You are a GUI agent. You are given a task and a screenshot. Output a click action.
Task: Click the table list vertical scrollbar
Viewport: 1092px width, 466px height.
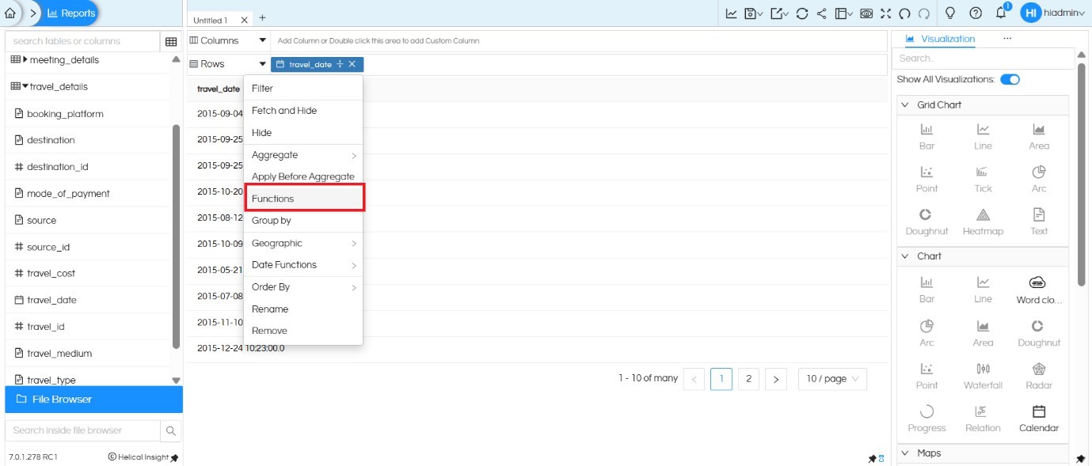click(x=176, y=237)
